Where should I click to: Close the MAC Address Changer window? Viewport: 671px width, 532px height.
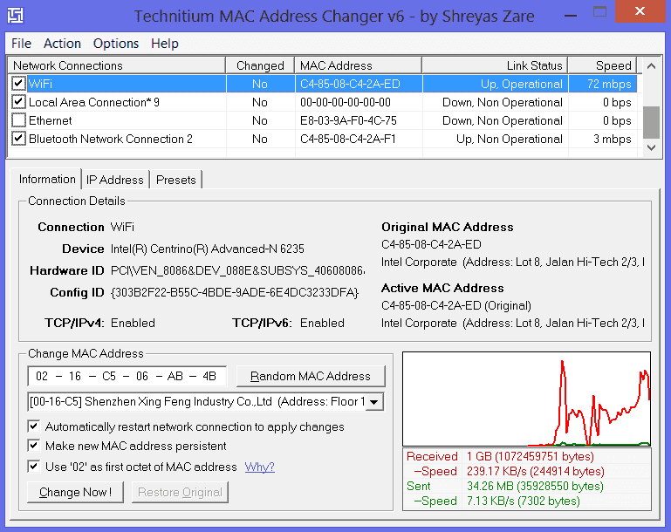coord(640,11)
